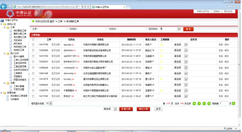The image size is (242, 132).
Task: Click the 公司名 search input field
Action: (92, 29)
